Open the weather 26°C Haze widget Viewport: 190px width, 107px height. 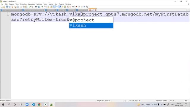pos(144,104)
